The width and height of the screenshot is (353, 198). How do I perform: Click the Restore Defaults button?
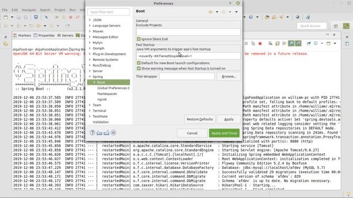tap(200, 119)
